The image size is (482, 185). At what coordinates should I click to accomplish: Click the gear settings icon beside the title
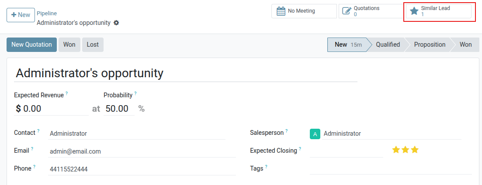coord(116,23)
